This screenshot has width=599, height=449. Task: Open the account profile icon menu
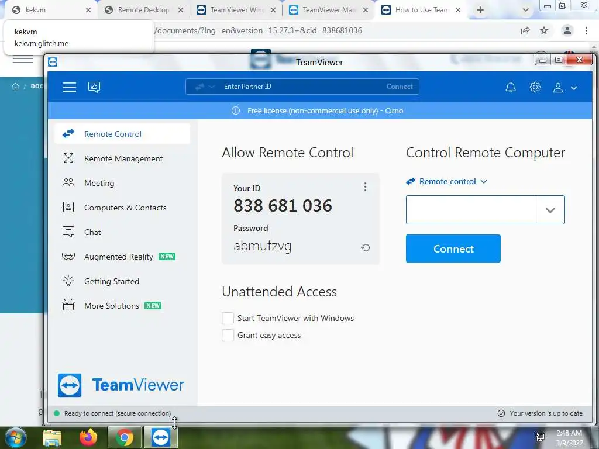pyautogui.click(x=558, y=88)
